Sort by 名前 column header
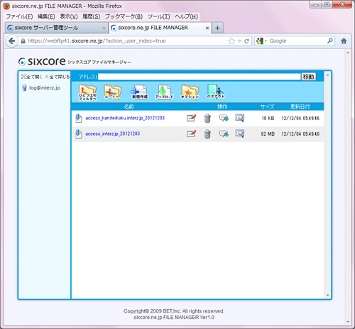Screen dimensions: 355x329 pyautogui.click(x=129, y=107)
